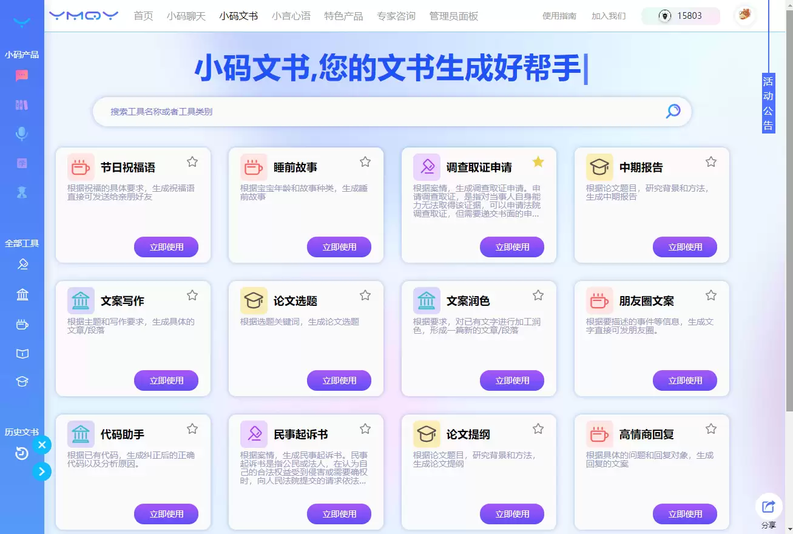
Task: Click the 节日祝福语 card cup icon
Action: point(81,167)
